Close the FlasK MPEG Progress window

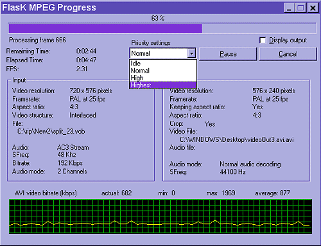tap(313, 8)
